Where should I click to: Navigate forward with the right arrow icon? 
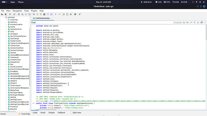59,14
